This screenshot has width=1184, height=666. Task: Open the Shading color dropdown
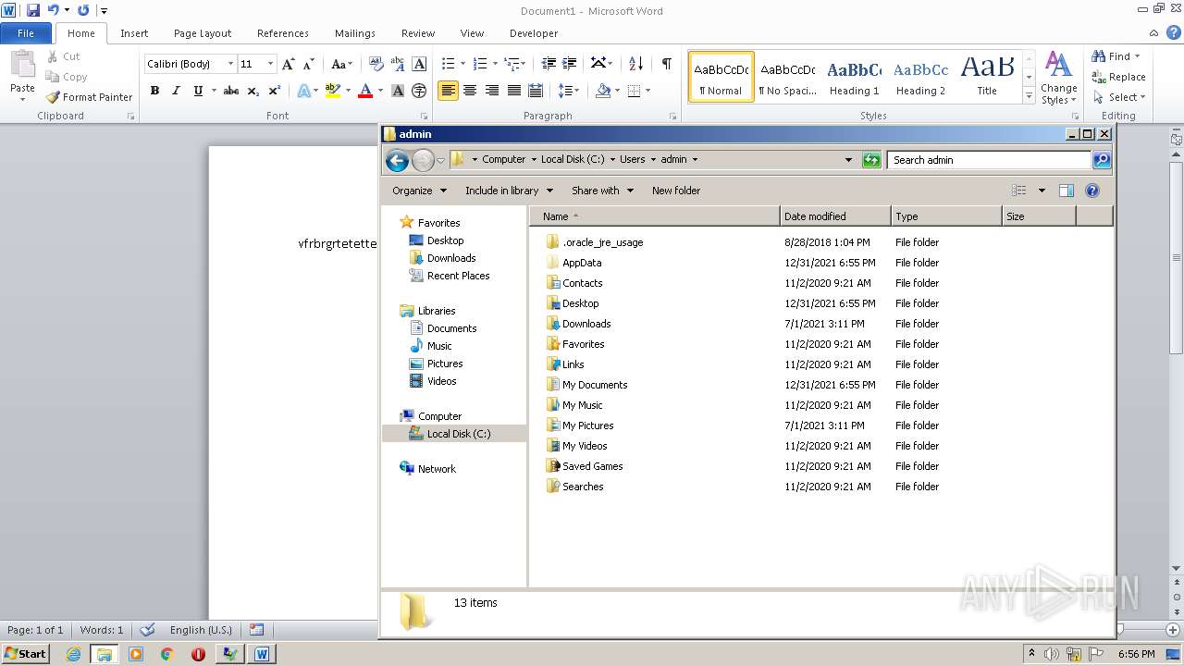[x=618, y=91]
